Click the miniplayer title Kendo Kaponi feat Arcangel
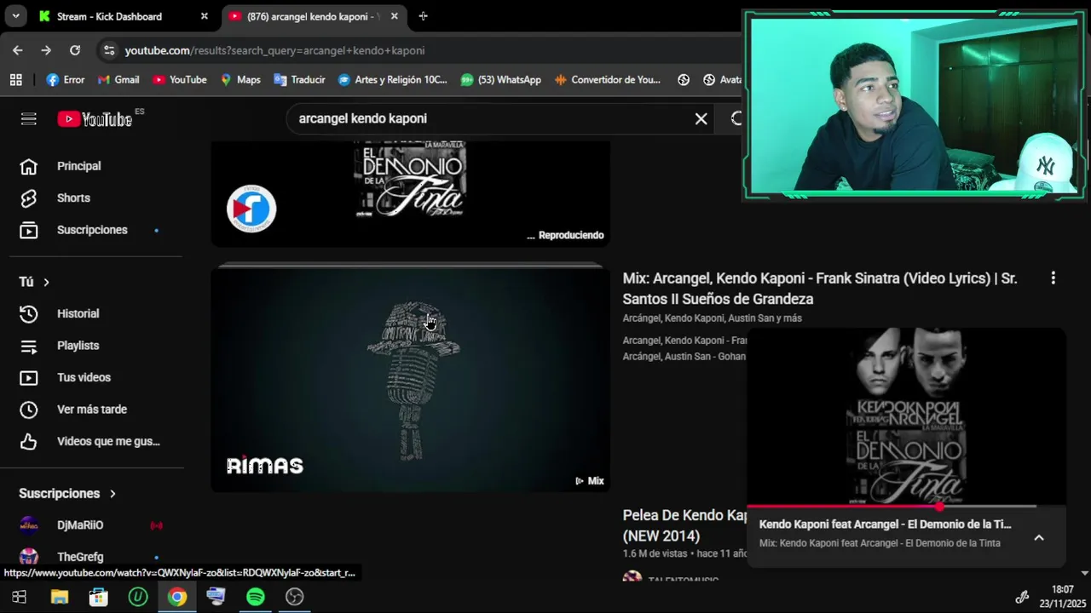1091x613 pixels. 885,524
